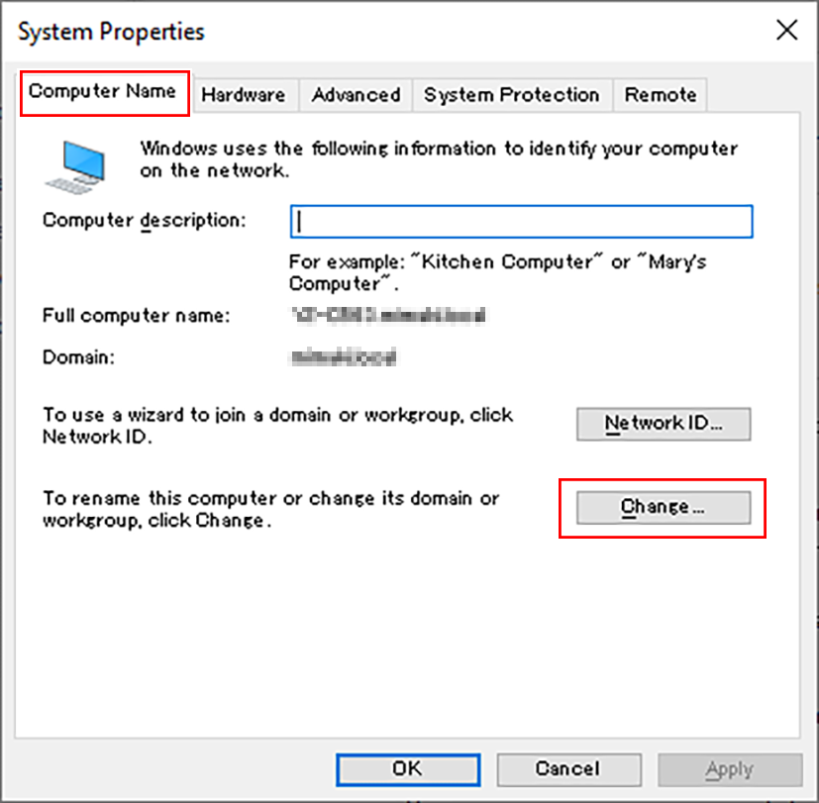Click the disabled Apply button

click(x=730, y=769)
